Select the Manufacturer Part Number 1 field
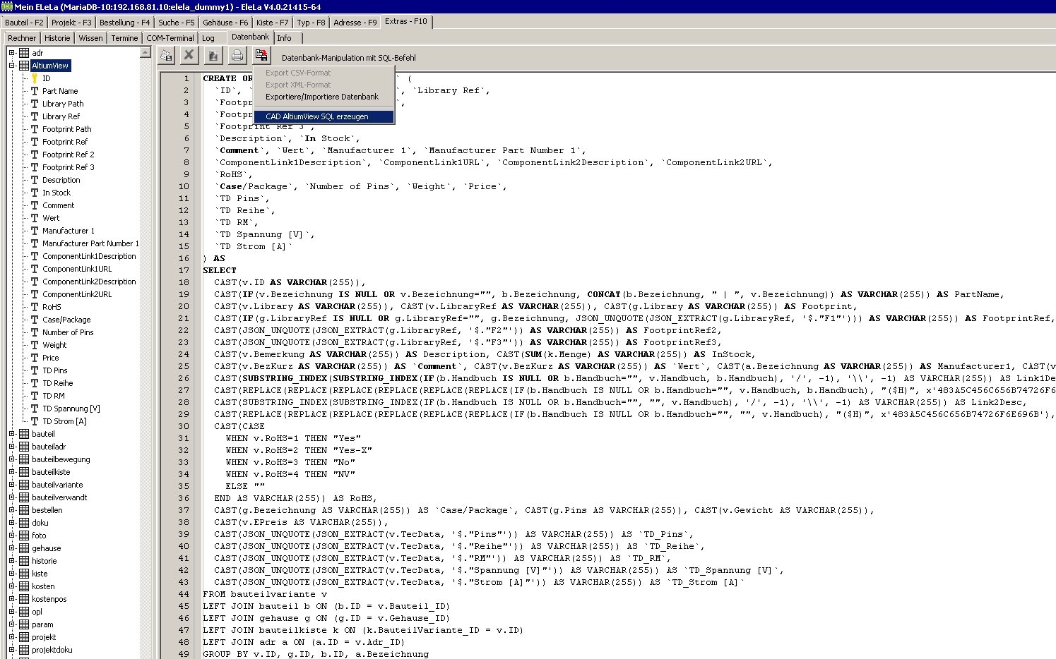 tap(90, 243)
